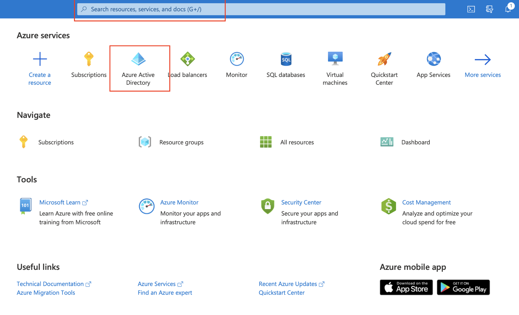Click the Resource groups cube icon
The height and width of the screenshot is (315, 519).
coord(145,142)
